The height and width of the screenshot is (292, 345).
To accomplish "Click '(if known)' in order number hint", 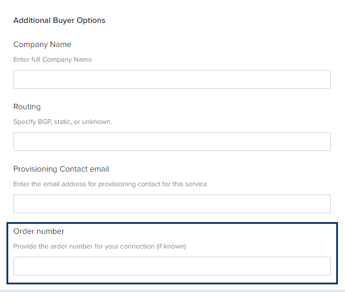I will [171, 246].
